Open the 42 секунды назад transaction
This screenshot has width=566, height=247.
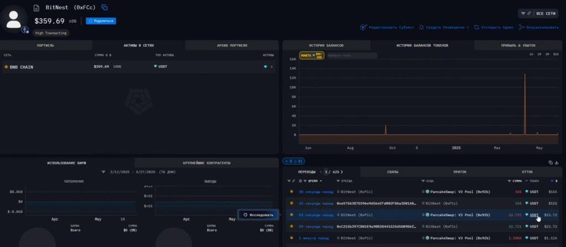pyautogui.click(x=316, y=204)
